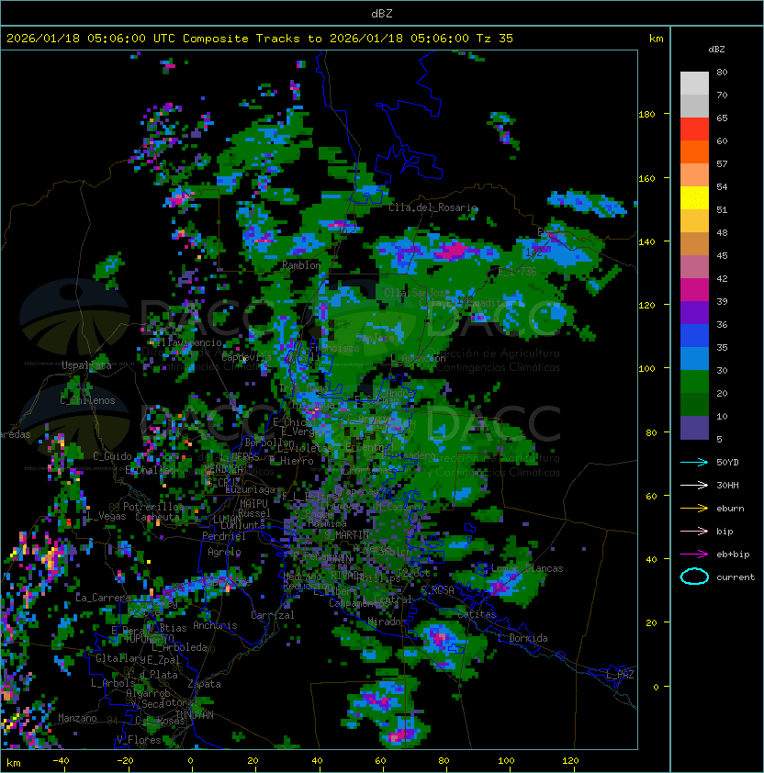Image resolution: width=764 pixels, height=773 pixels.
Task: Pick the bright green 20–30 dBZ swatch
Action: [694, 382]
